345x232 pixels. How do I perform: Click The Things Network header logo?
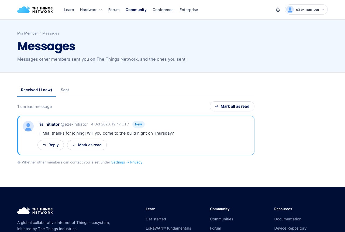pos(35,10)
